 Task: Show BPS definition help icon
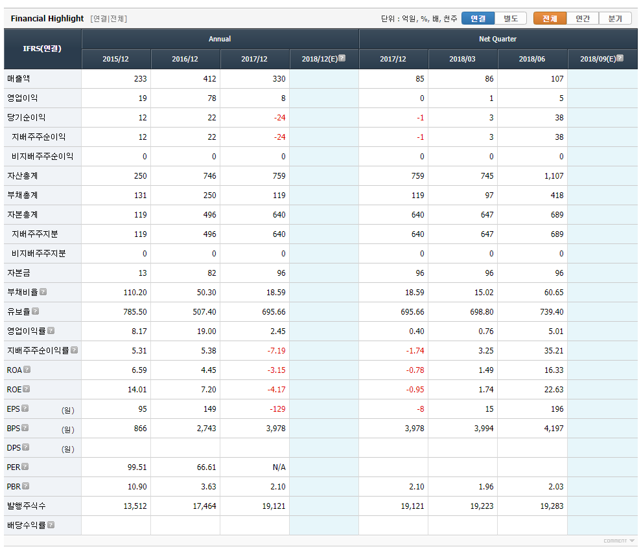pyautogui.click(x=25, y=428)
